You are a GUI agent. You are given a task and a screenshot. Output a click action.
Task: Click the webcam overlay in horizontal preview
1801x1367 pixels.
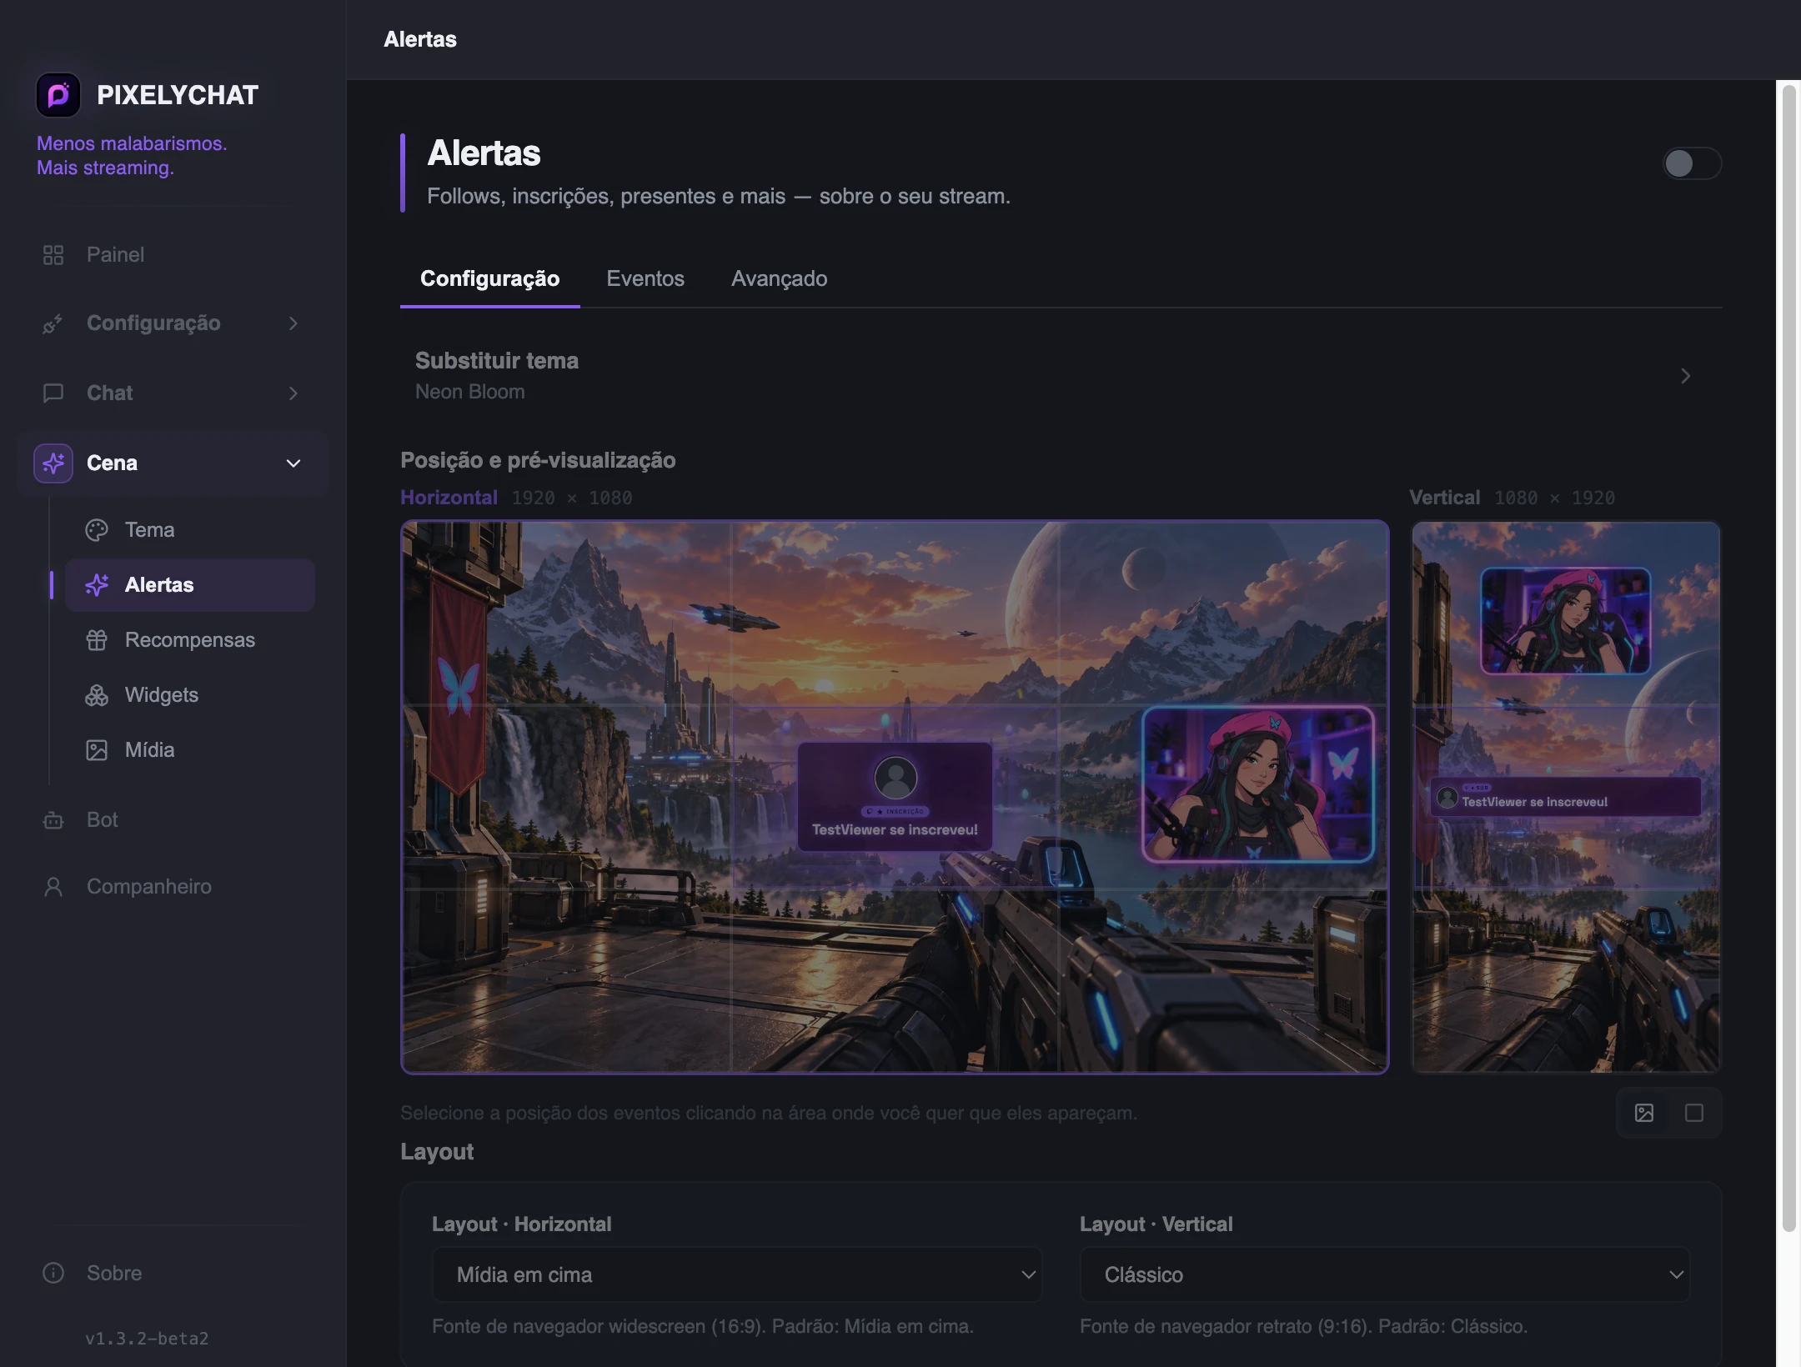(x=1258, y=784)
